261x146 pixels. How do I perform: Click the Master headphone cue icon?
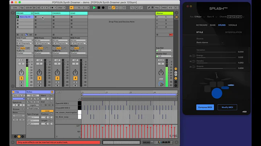[x=161, y=84]
